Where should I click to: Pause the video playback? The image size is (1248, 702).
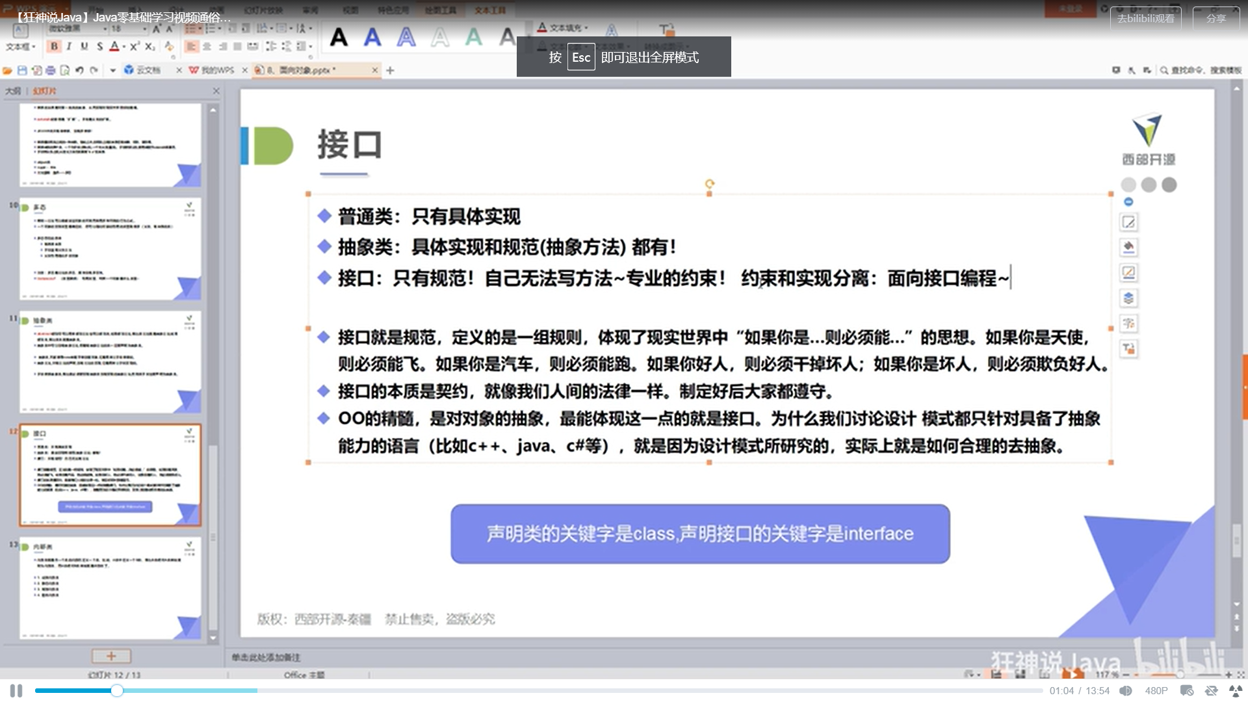16,691
